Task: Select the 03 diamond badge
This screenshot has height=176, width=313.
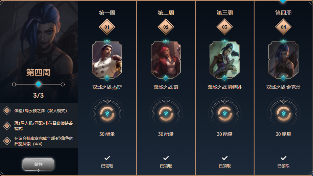Action: click(x=224, y=27)
